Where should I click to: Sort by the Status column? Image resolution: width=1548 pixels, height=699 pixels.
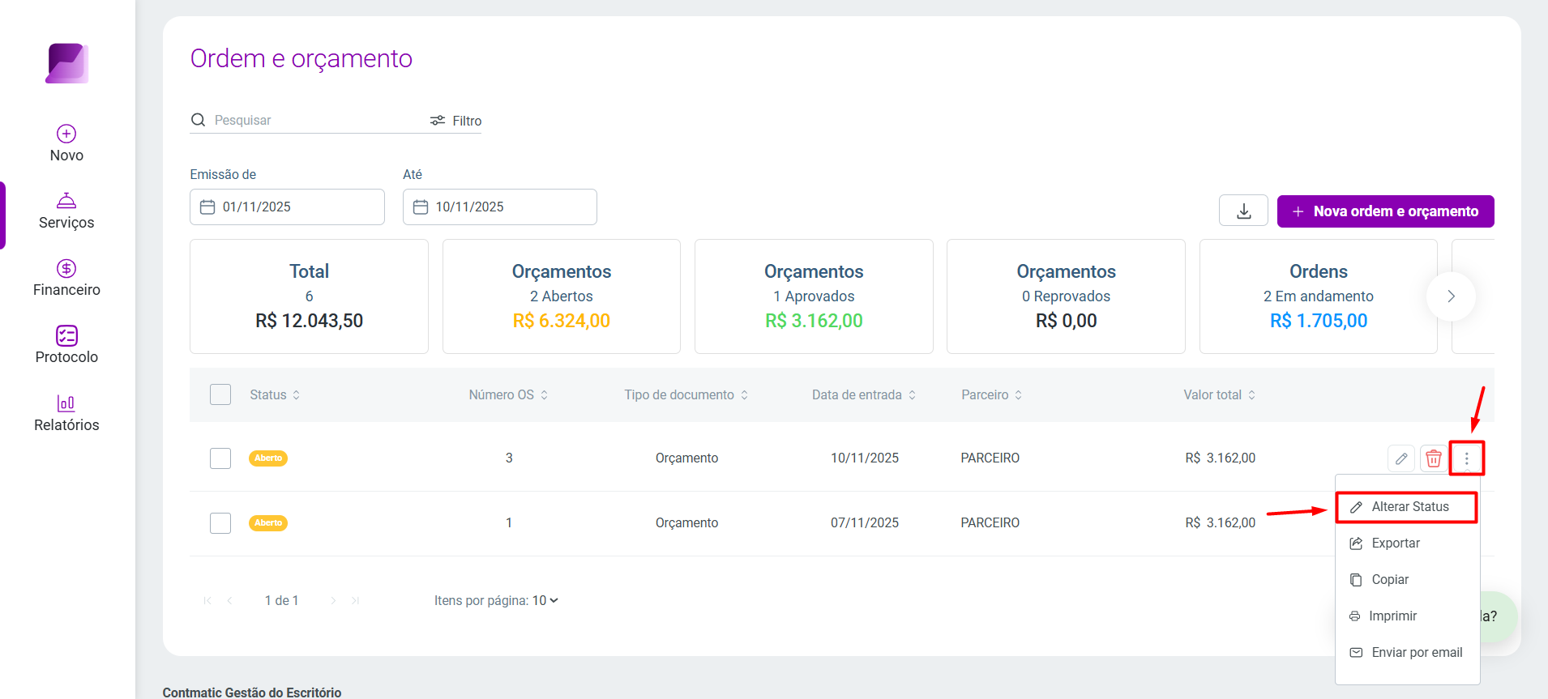click(275, 394)
